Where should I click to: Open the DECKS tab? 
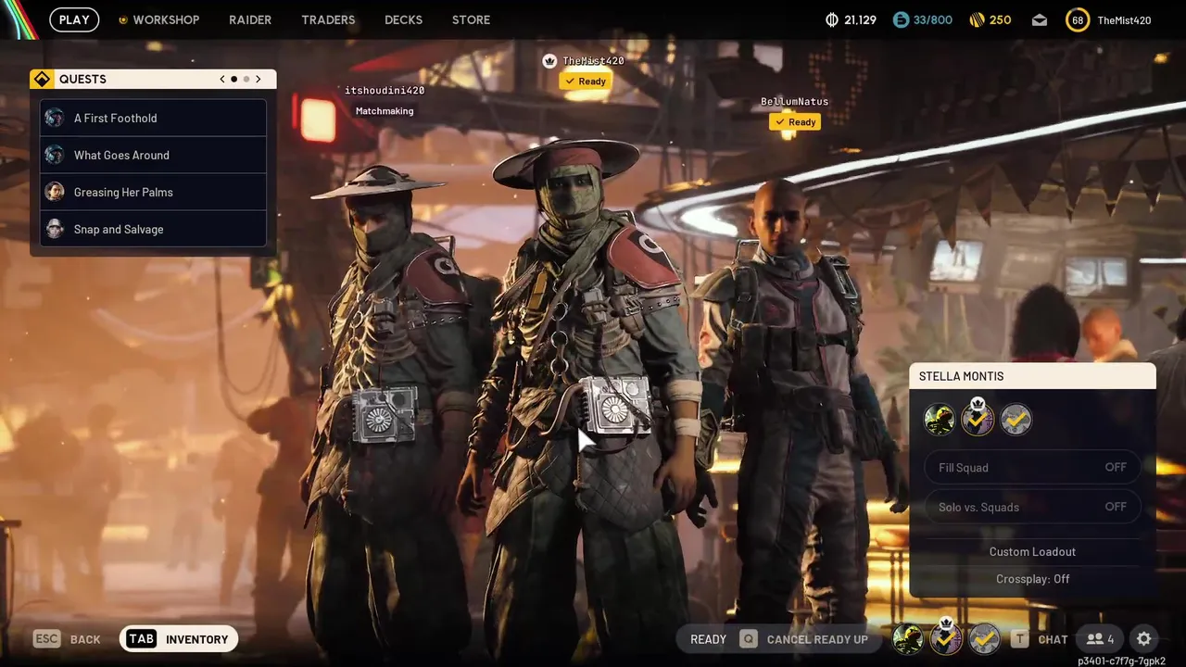click(403, 19)
